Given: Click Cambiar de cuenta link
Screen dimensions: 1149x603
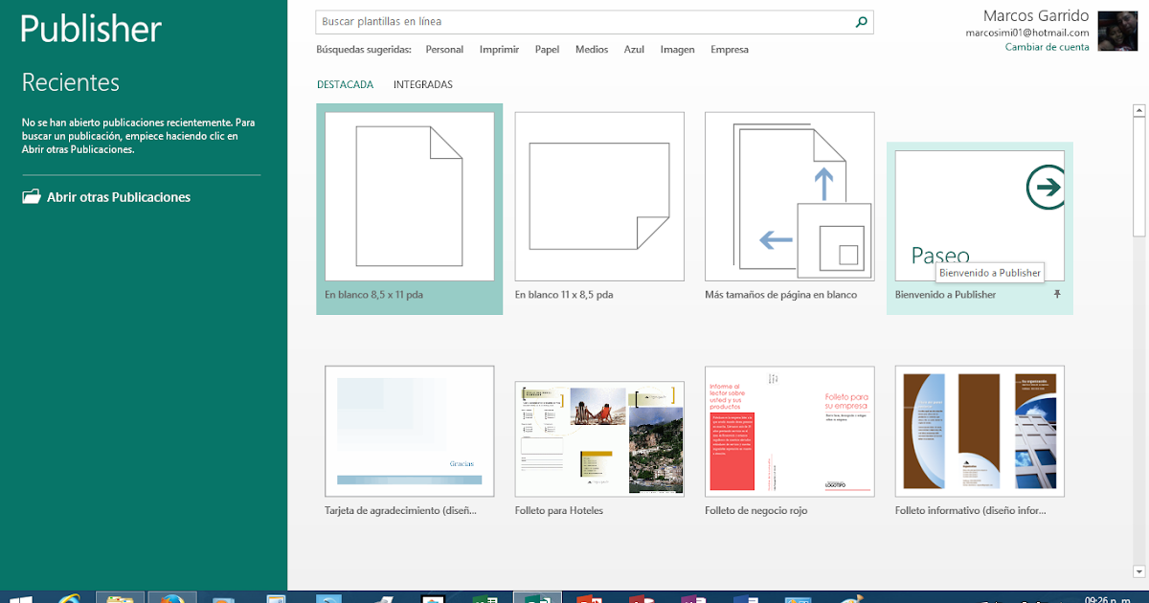Looking at the screenshot, I should (x=1047, y=47).
